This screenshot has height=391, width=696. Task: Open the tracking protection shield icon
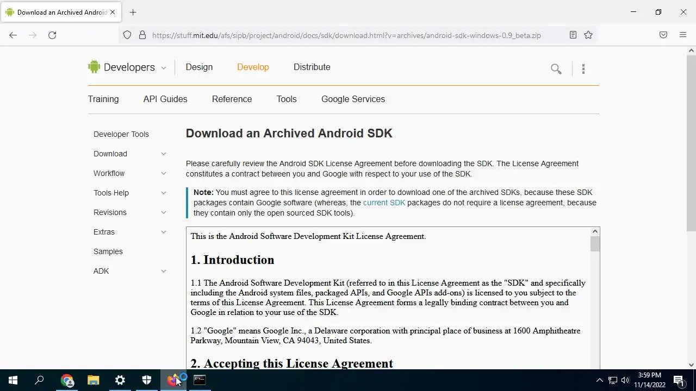127,35
